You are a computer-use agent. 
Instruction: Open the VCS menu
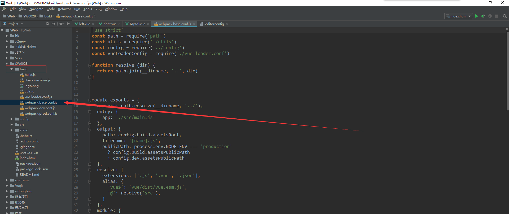point(98,9)
